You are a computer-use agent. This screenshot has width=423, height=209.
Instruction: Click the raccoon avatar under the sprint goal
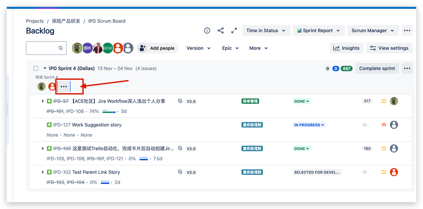pos(41,86)
